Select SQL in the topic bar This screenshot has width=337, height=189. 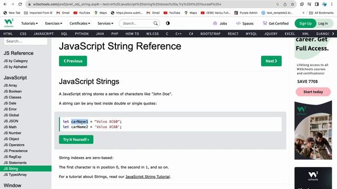click(64, 34)
